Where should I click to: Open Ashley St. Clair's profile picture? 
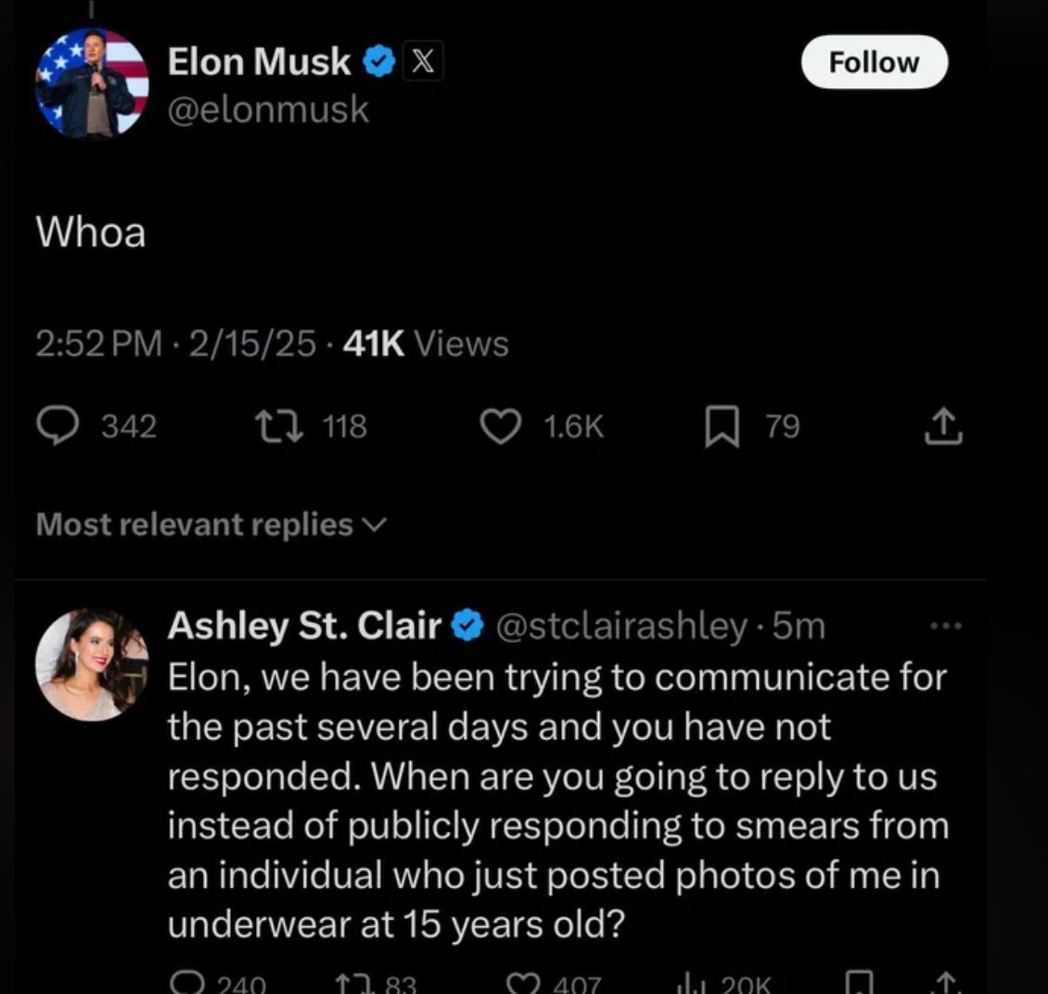91,664
